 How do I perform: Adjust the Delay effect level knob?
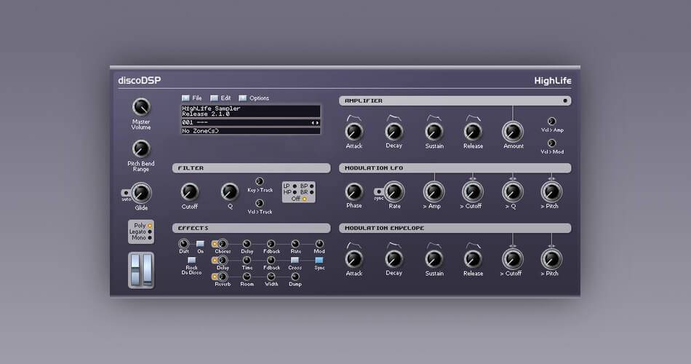(x=223, y=261)
